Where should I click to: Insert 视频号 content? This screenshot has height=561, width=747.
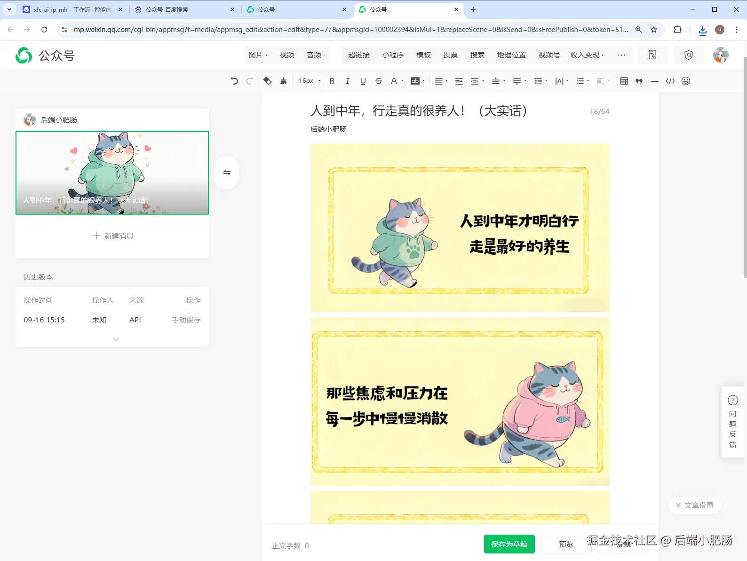tap(549, 55)
